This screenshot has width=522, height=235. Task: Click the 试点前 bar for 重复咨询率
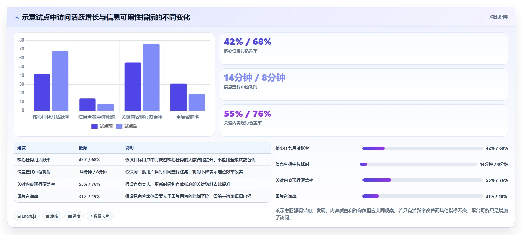coord(178,97)
